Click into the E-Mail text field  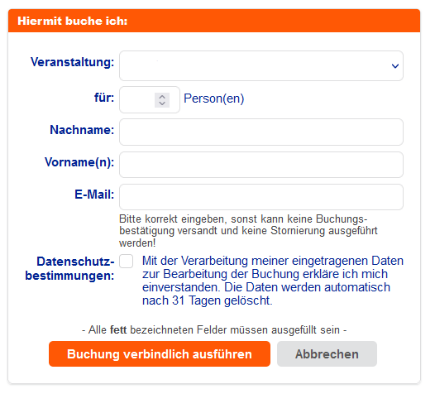coord(261,197)
